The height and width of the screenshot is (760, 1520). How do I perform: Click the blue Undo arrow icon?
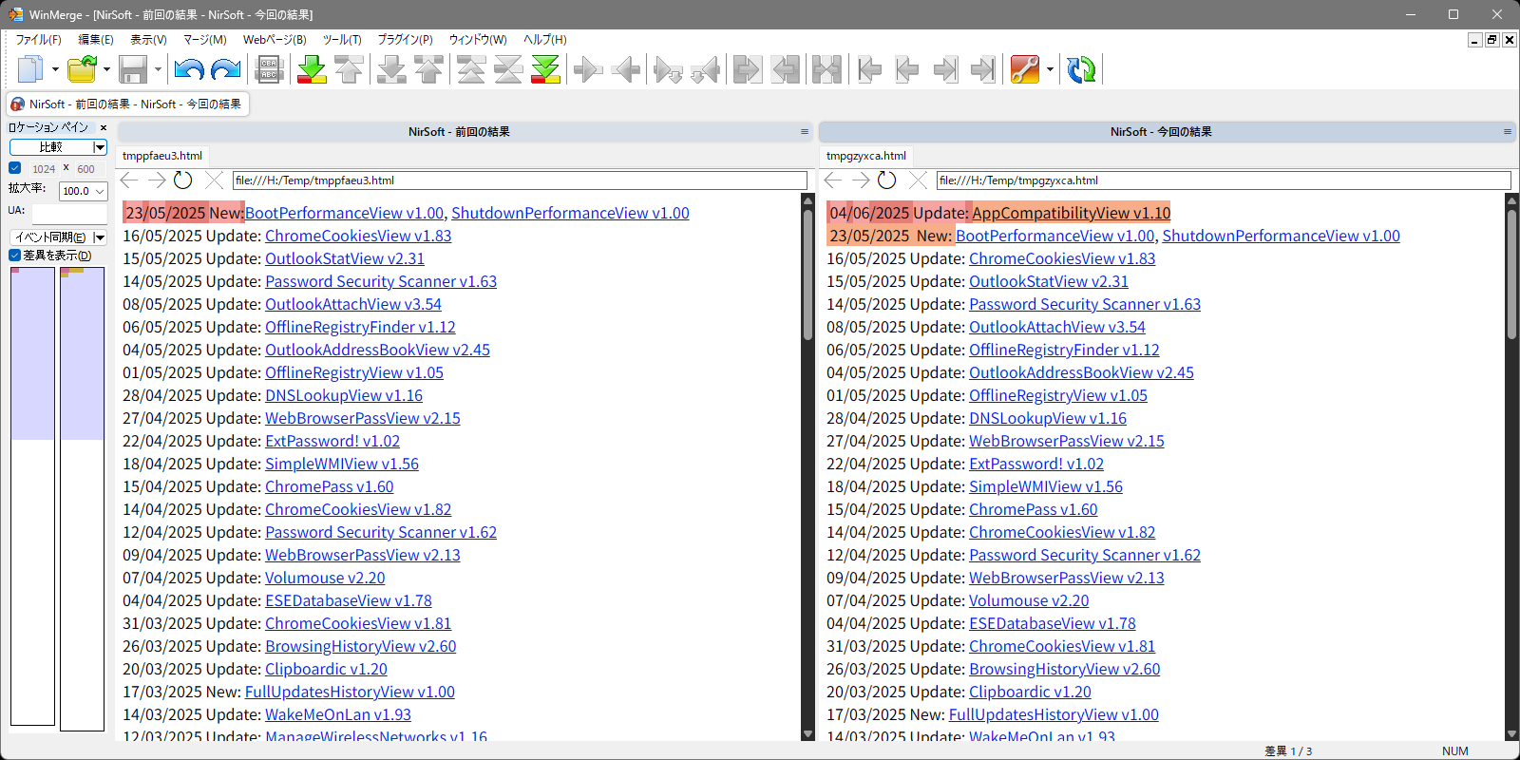click(189, 69)
